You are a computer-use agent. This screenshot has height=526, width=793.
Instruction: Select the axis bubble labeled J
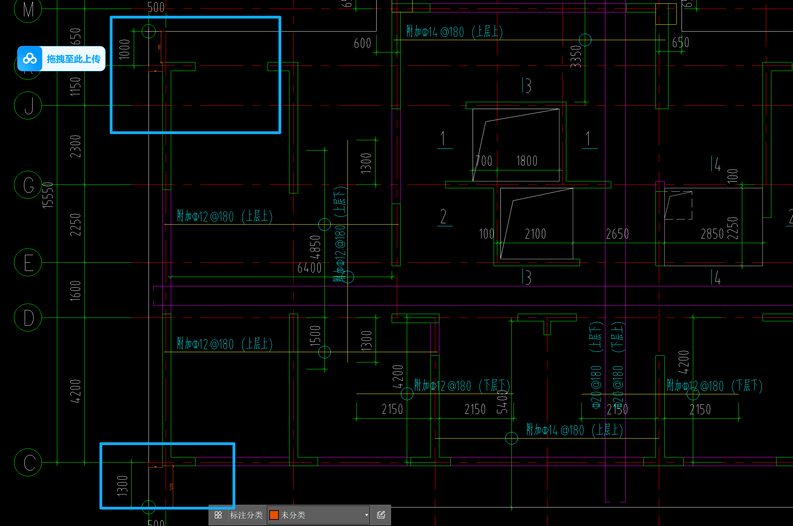(x=28, y=105)
